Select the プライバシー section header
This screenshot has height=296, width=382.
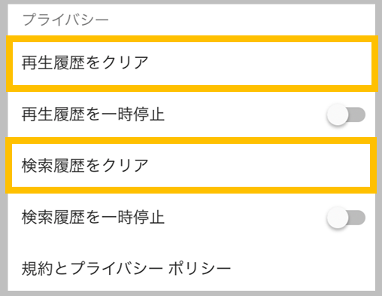coord(65,20)
